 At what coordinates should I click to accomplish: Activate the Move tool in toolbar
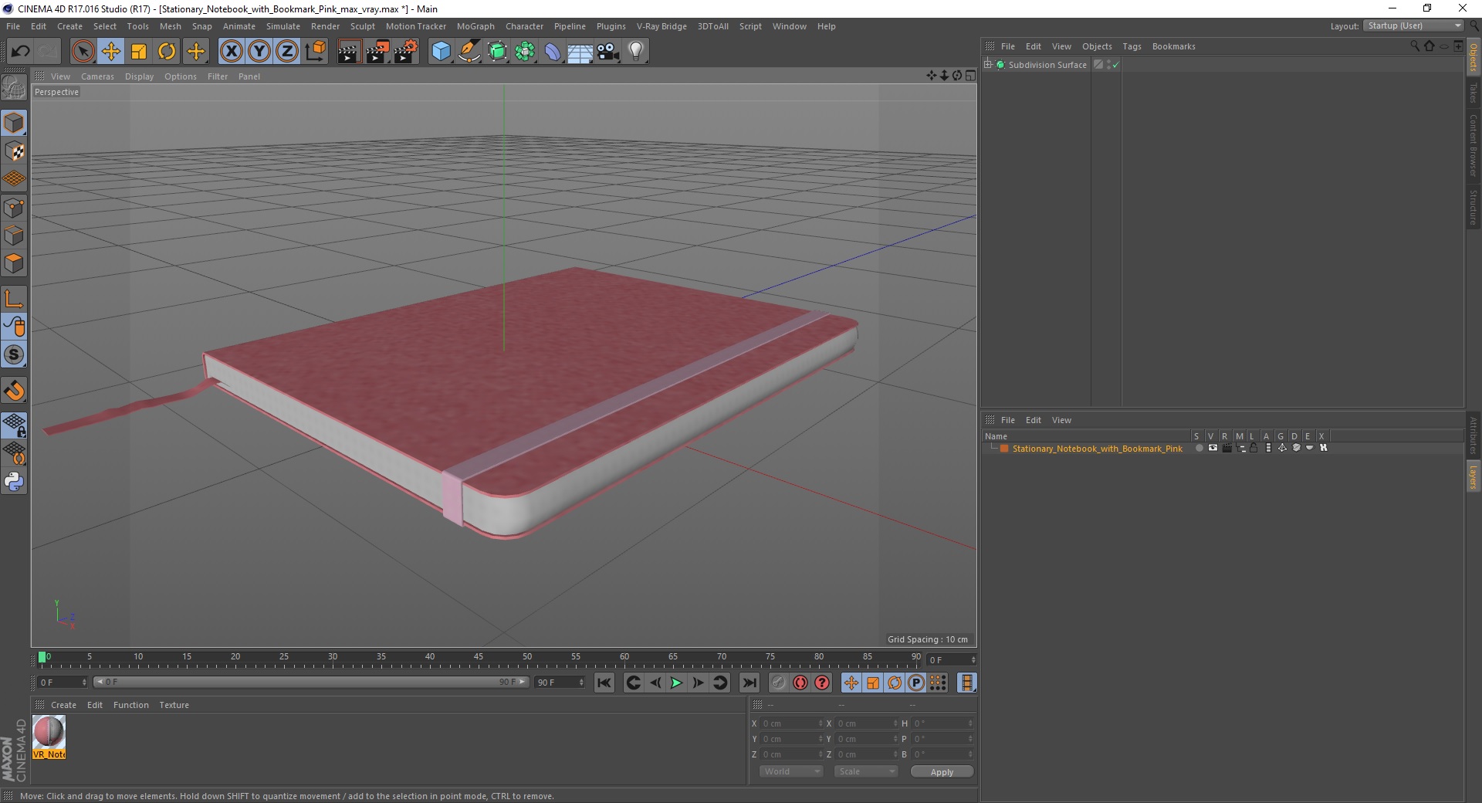111,52
